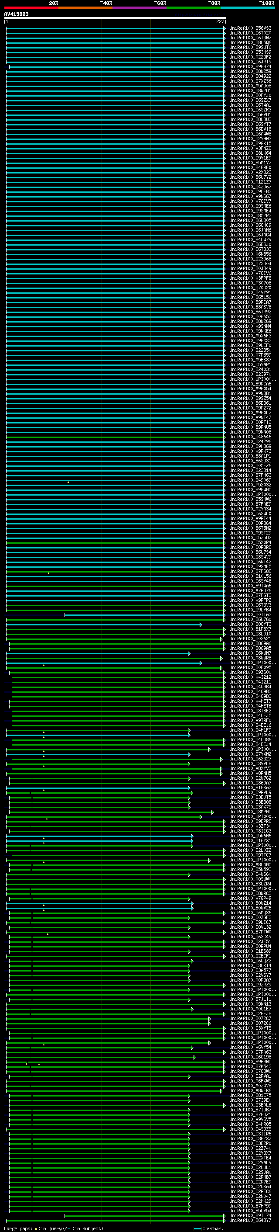279x1232 pixels.
Task: Select UniRef100_Q8W259 label
Action: (250, 71)
